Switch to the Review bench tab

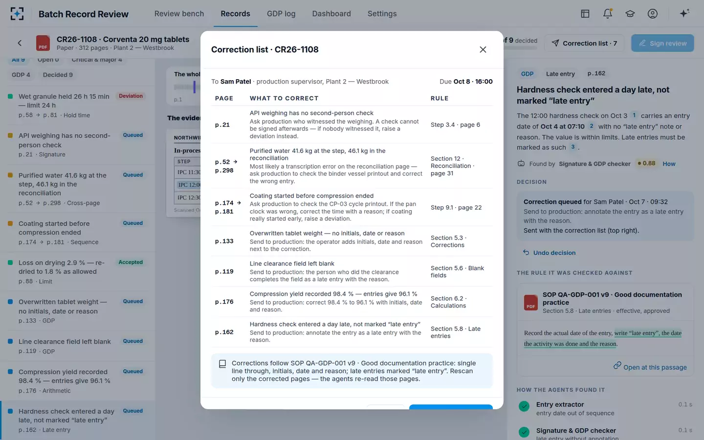pos(179,14)
